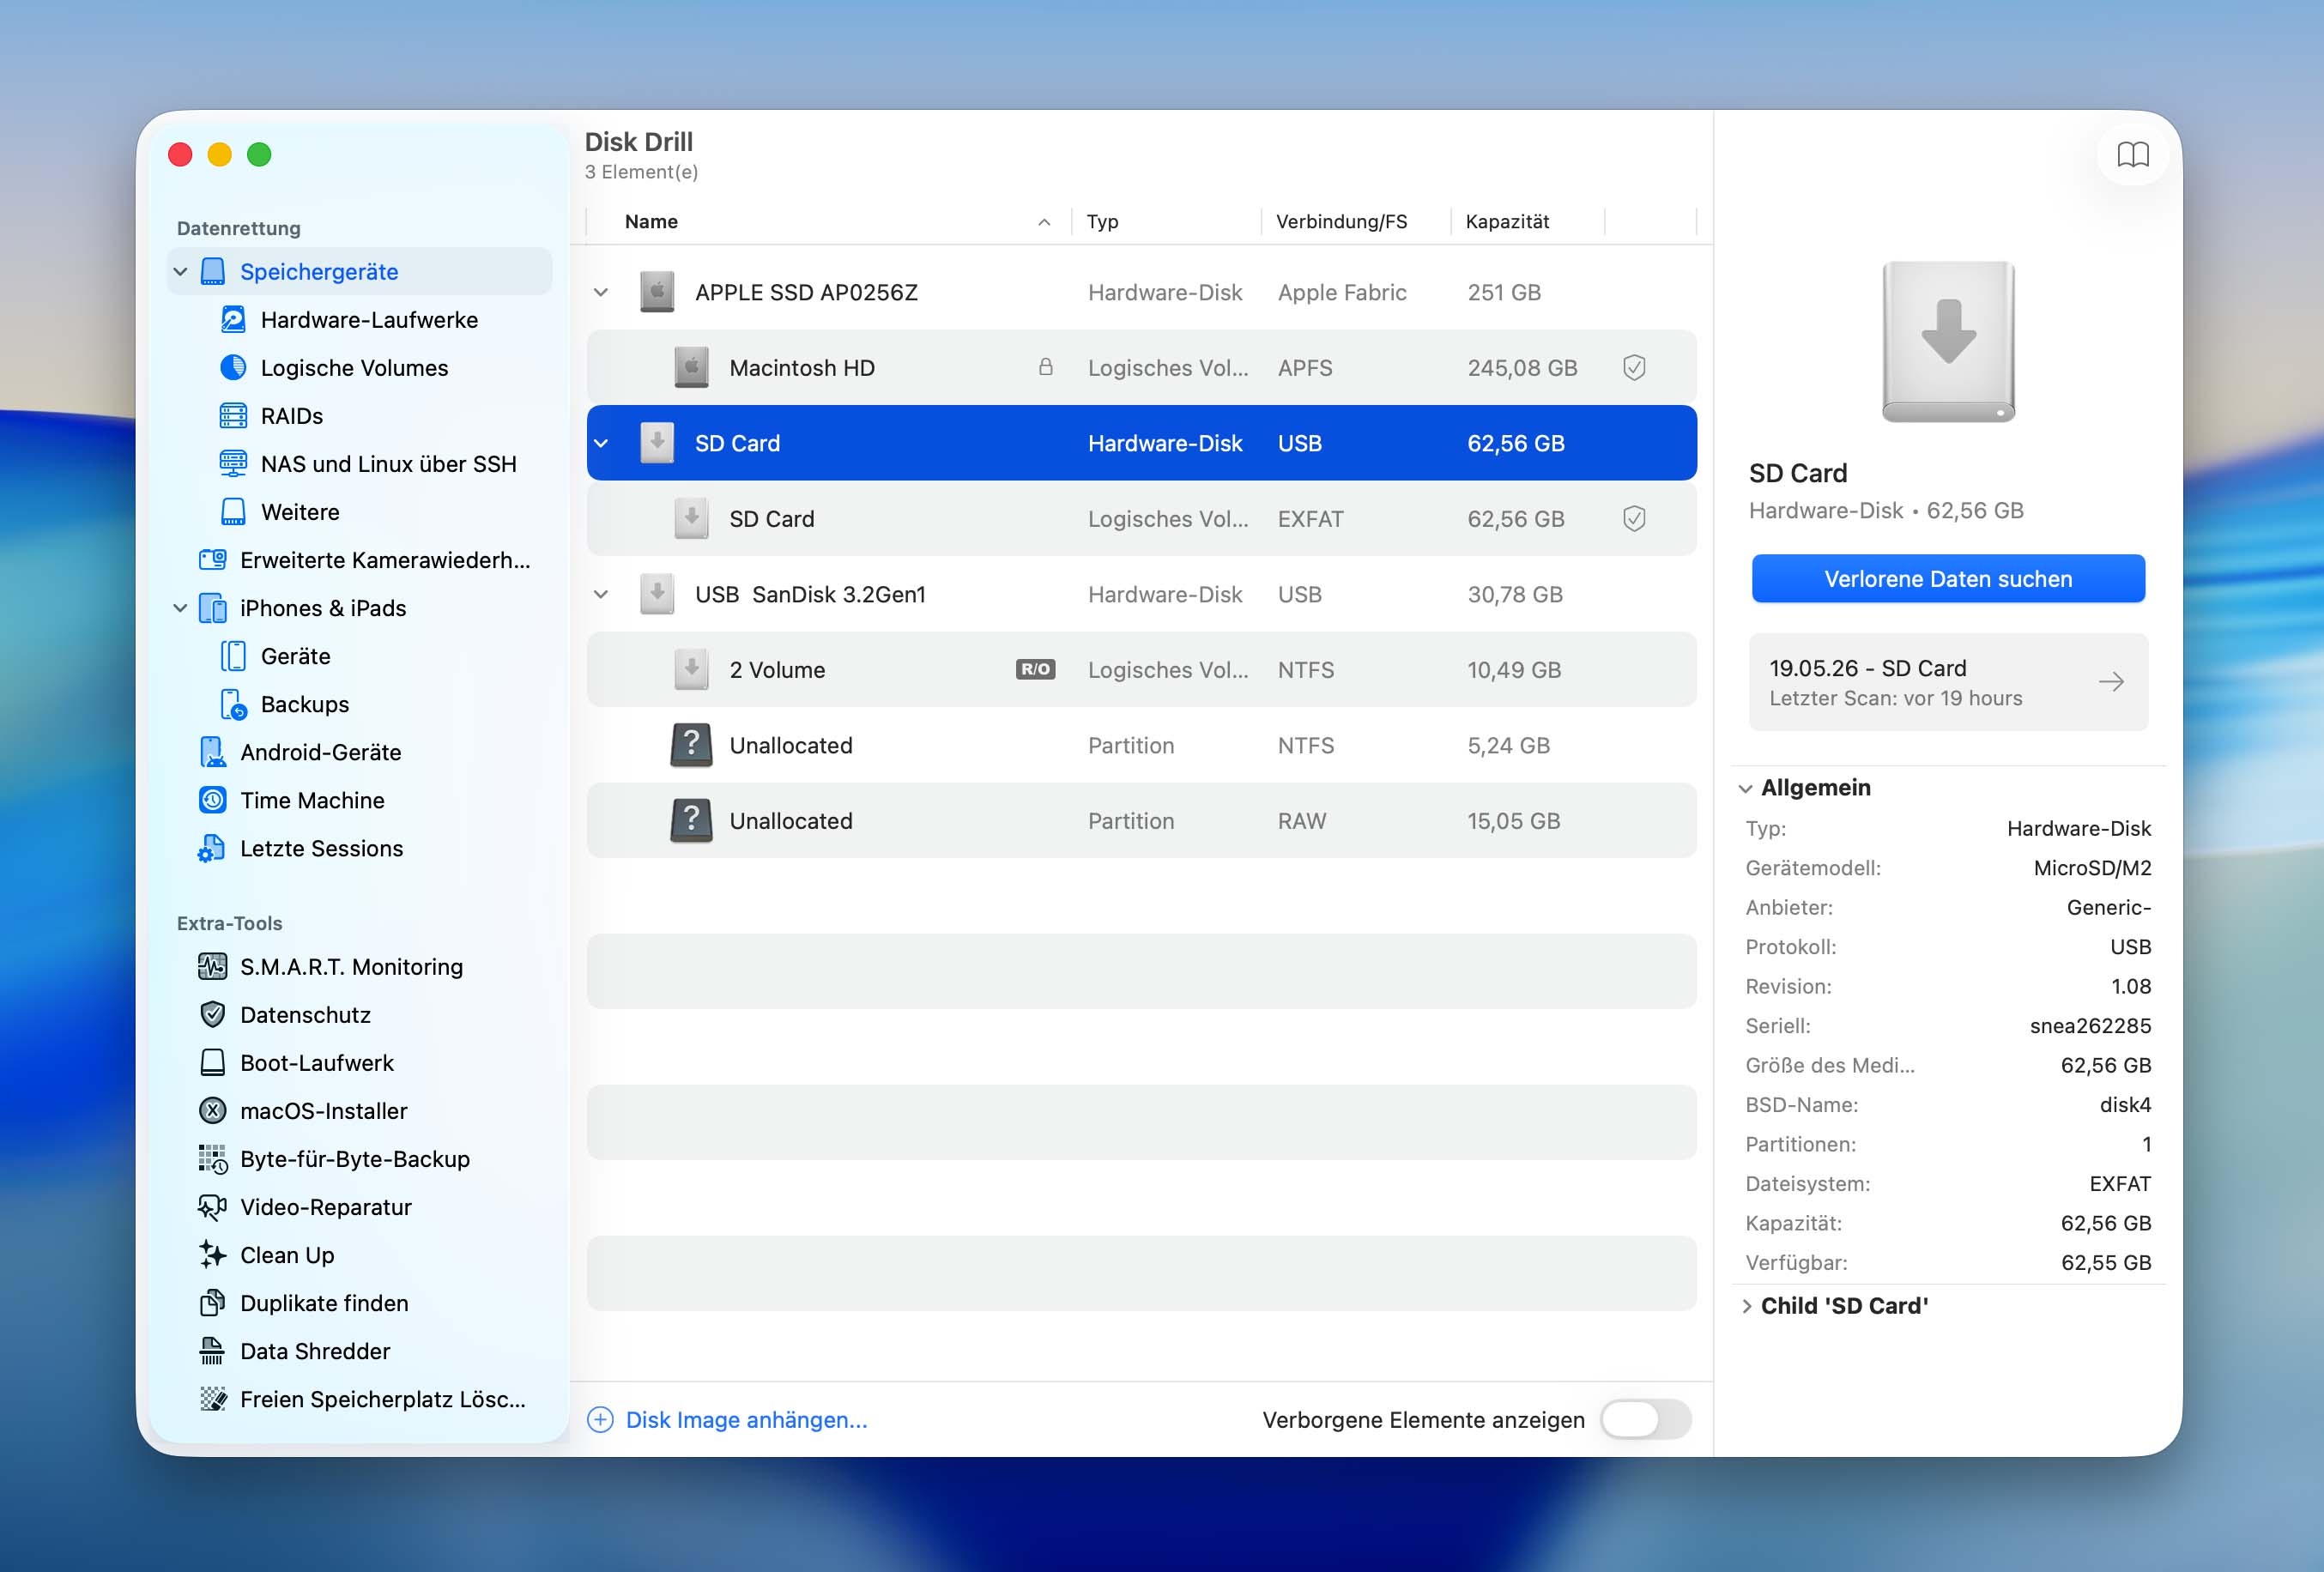Collapse the selected SD Card hardware disk
2324x1572 pixels.
click(601, 444)
